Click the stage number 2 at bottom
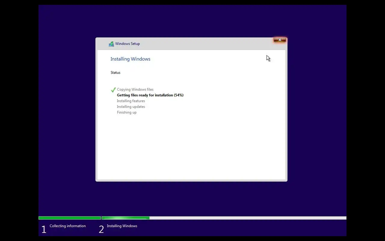 pyautogui.click(x=101, y=230)
